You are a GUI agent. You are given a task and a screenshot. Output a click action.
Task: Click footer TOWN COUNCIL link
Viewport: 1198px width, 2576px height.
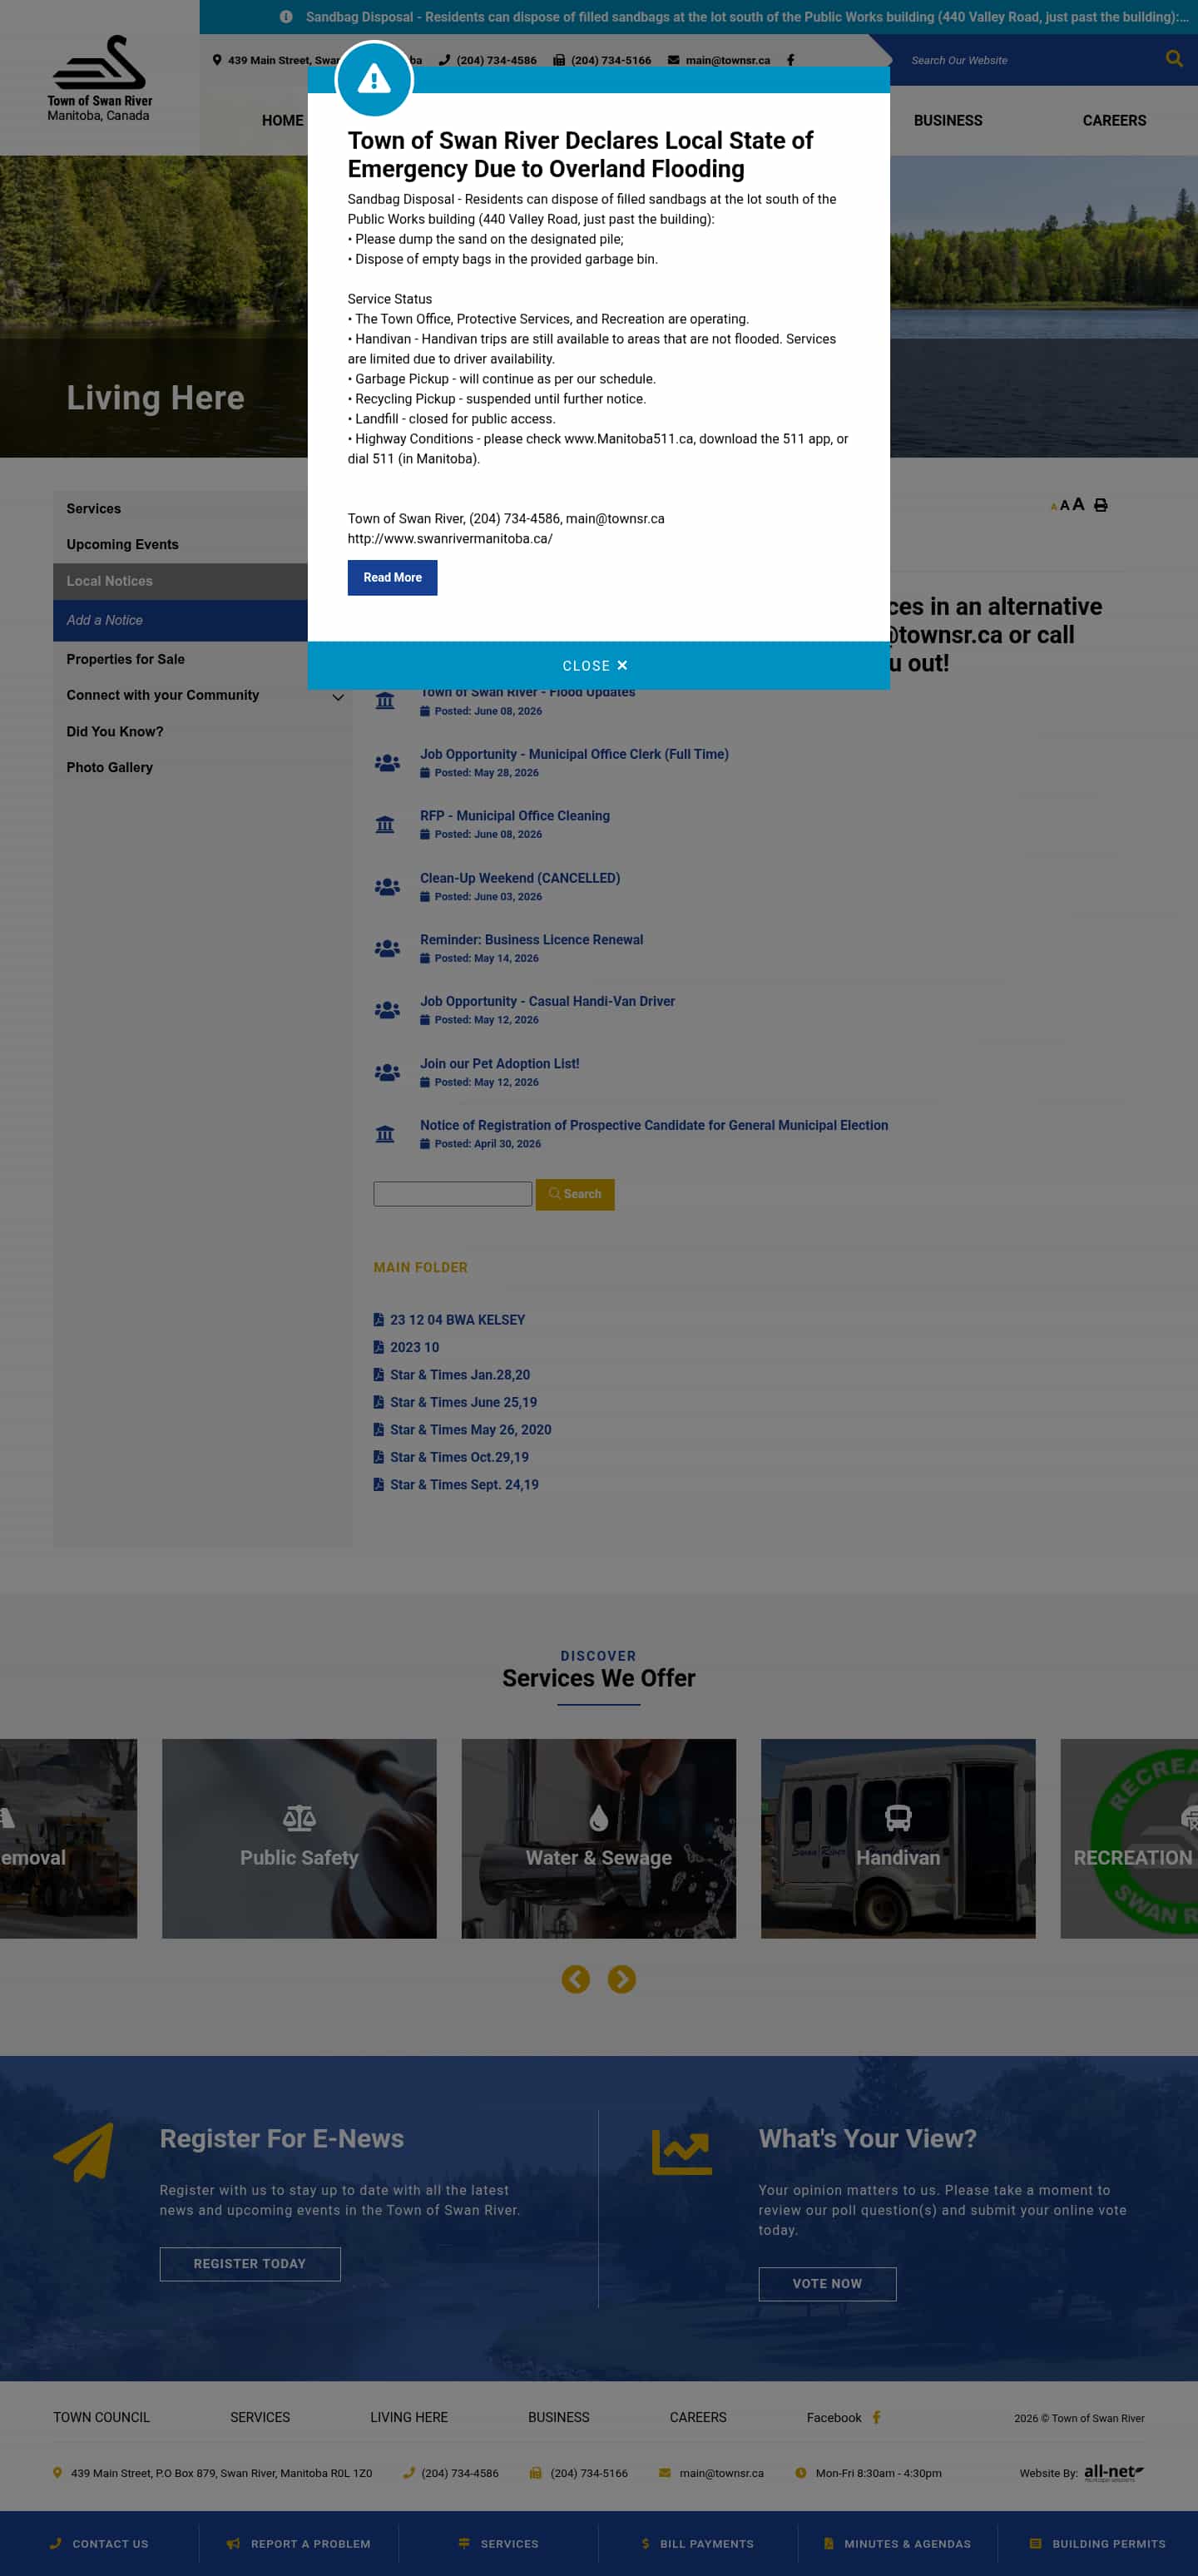pos(101,2417)
